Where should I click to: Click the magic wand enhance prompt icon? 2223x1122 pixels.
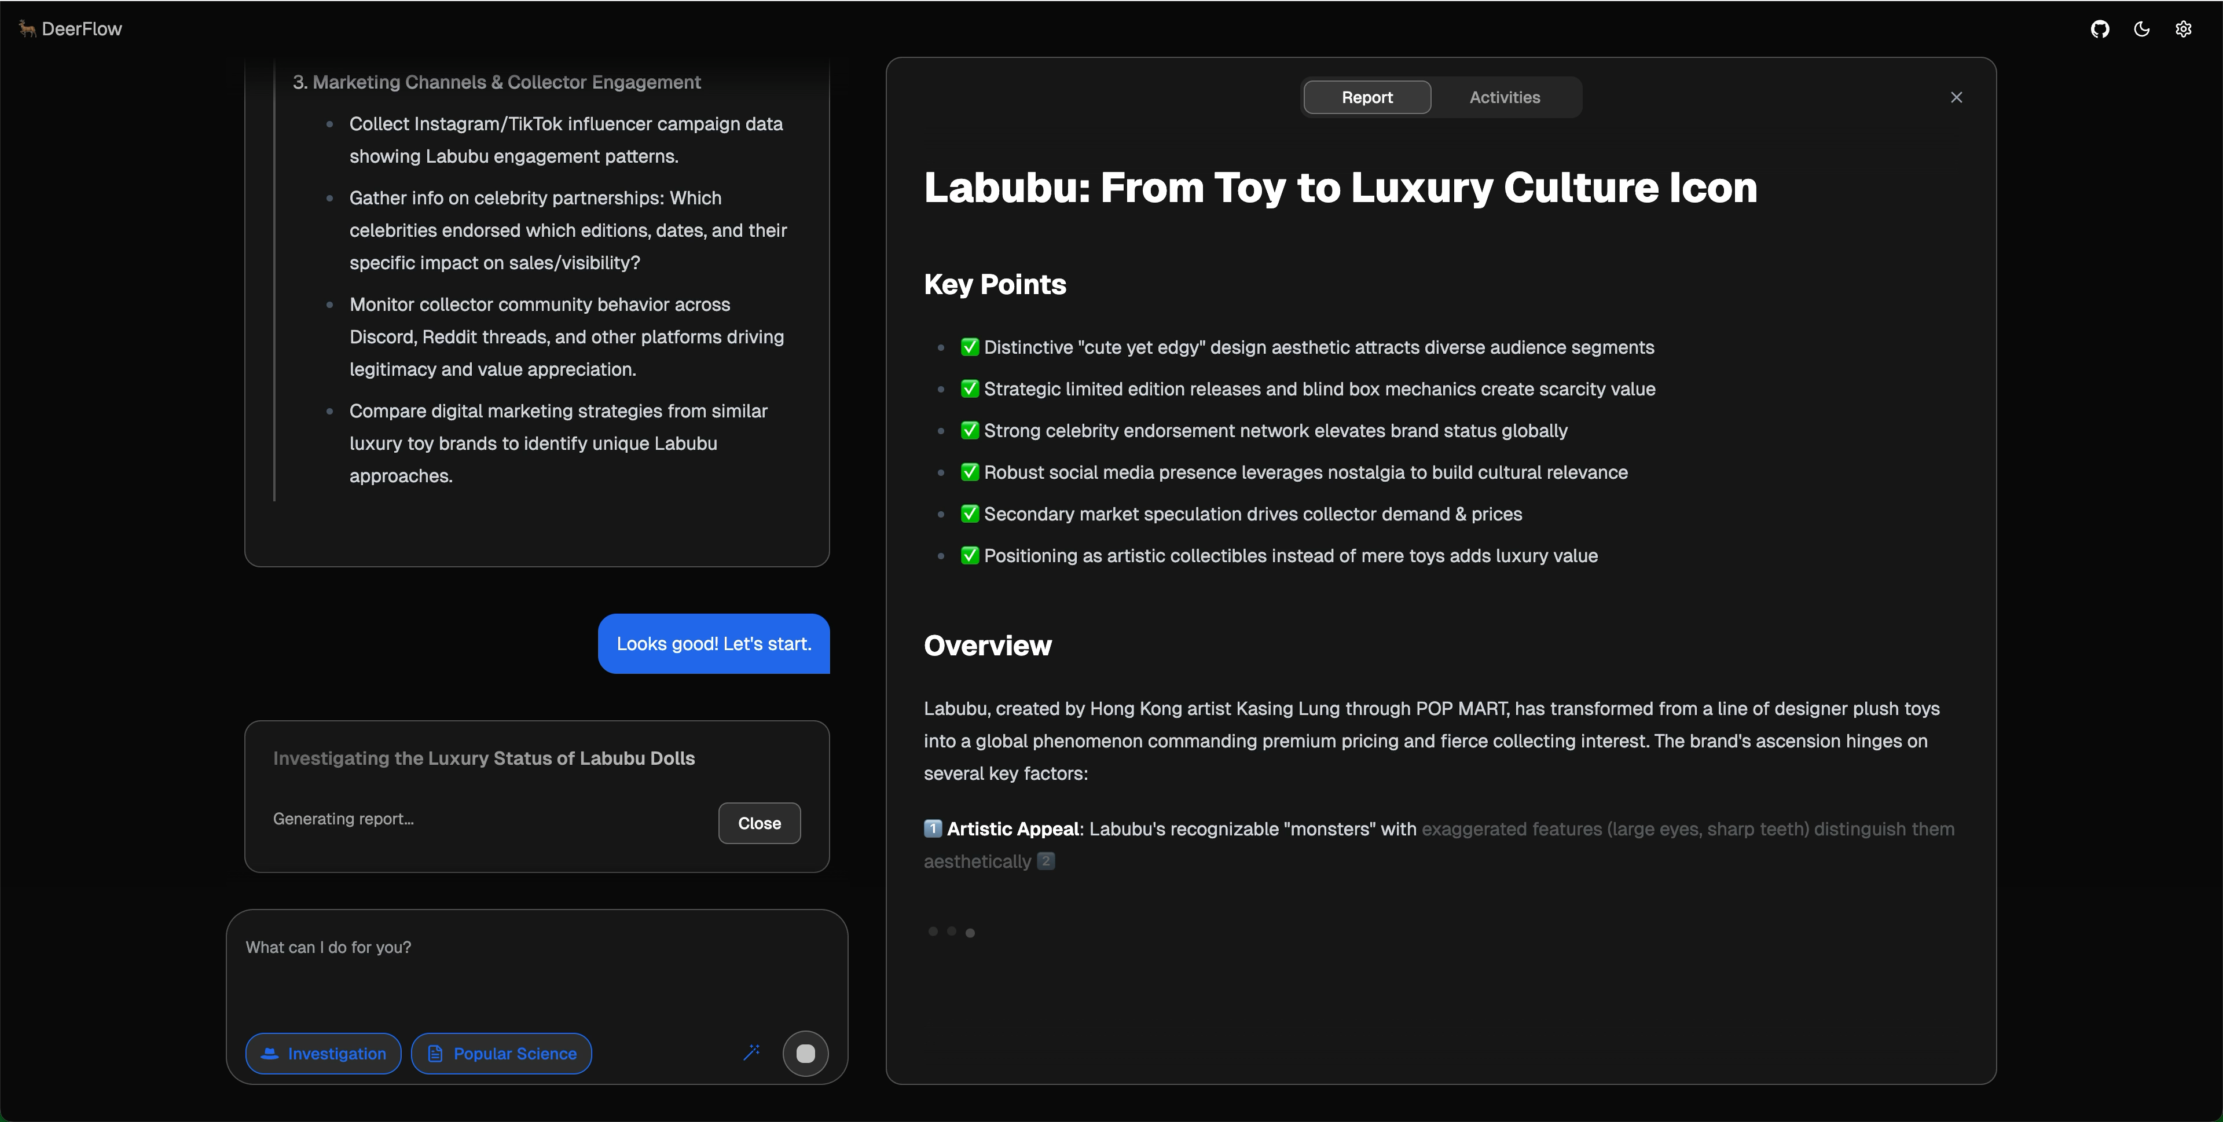(x=751, y=1052)
